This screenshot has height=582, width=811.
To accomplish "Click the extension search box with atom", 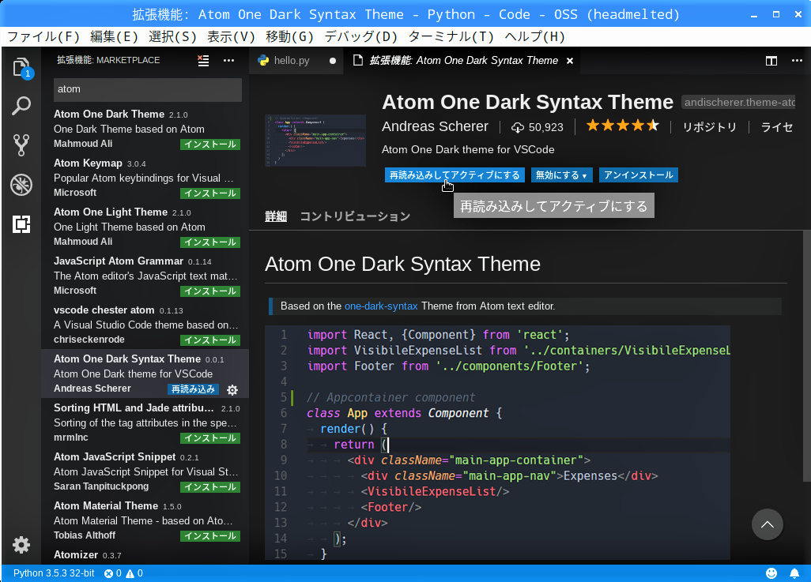I will [147, 89].
